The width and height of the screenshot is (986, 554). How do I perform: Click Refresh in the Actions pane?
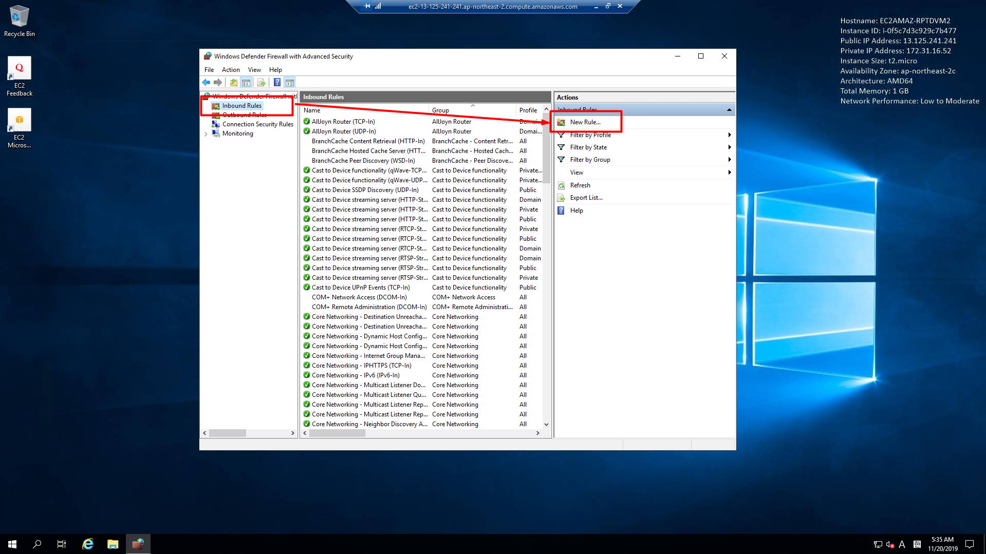(580, 185)
